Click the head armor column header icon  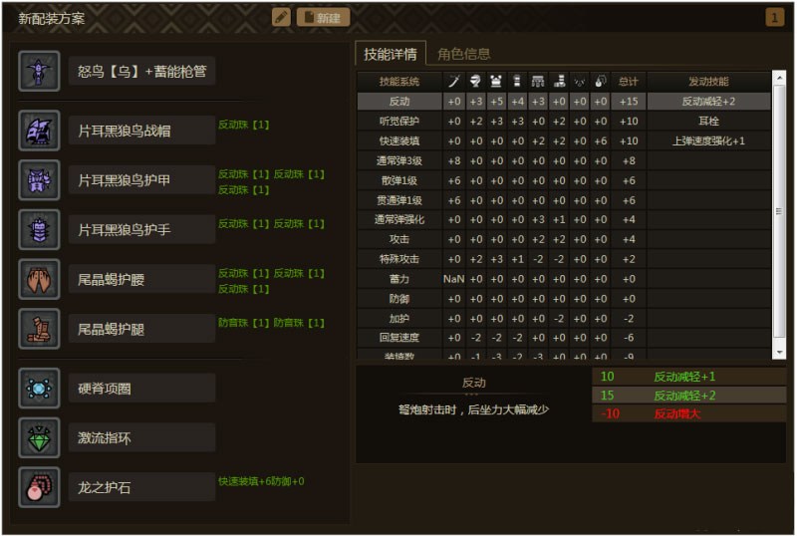click(476, 81)
